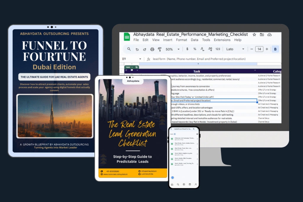
Task: Click the Format menu
Action: tap(181, 40)
